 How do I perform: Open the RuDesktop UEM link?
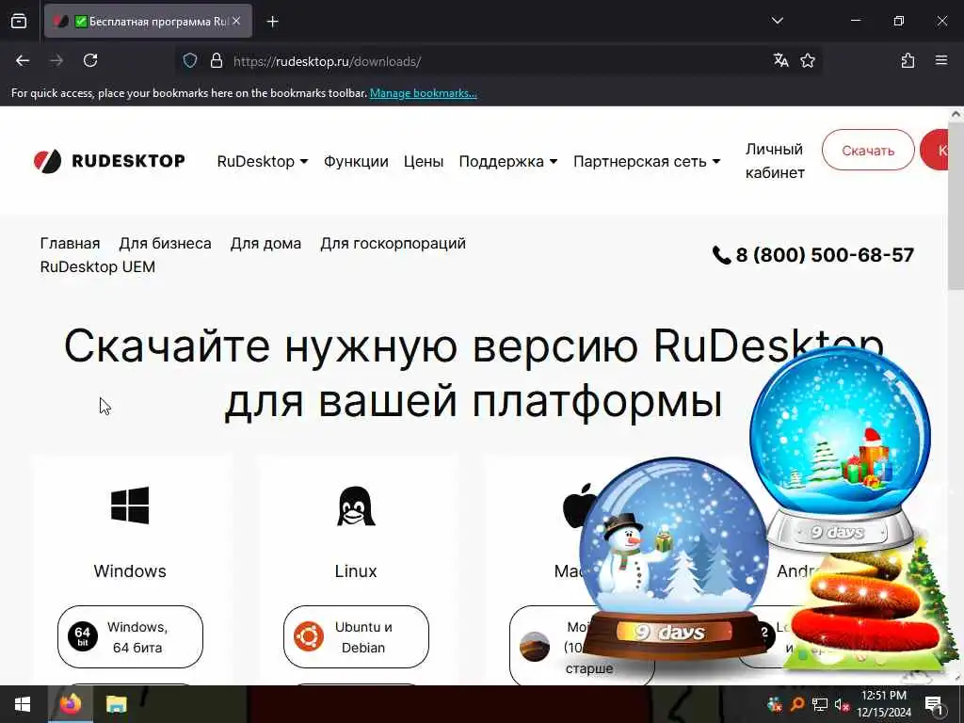coord(98,266)
